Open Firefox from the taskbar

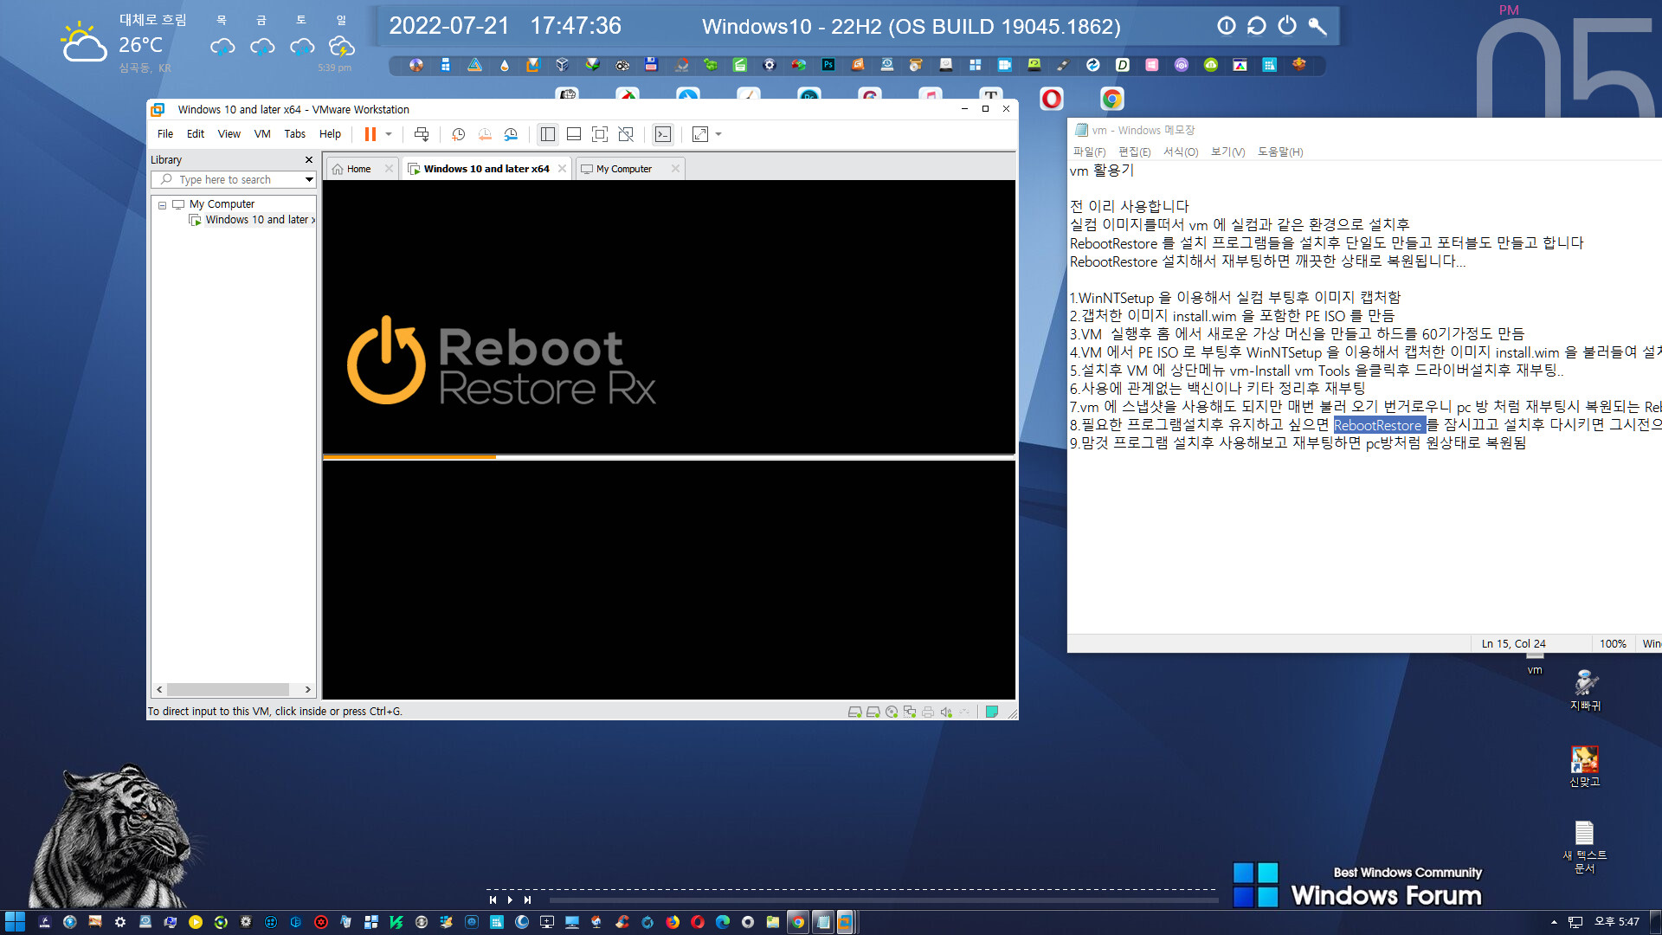pos(673,922)
